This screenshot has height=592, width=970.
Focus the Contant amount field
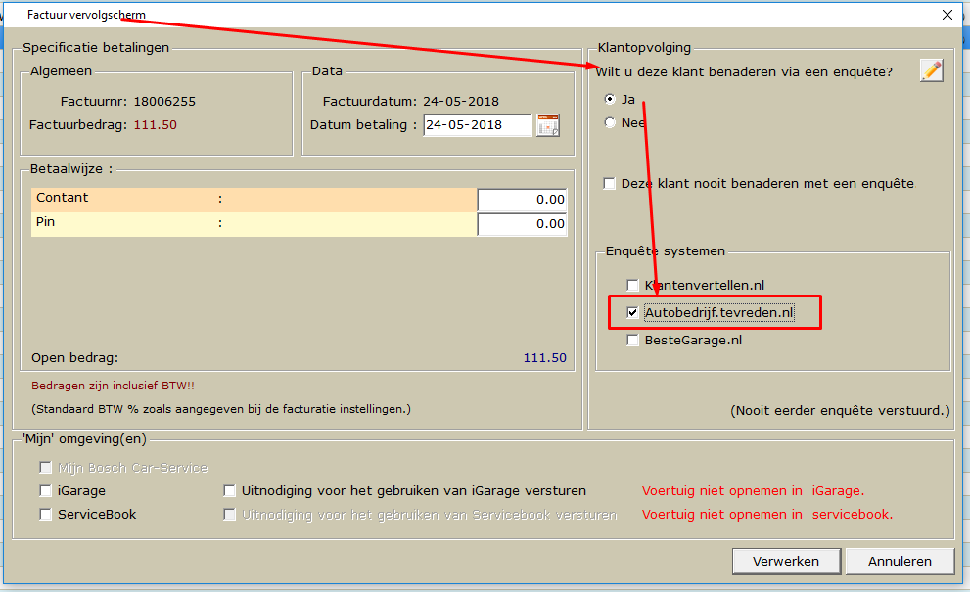[x=521, y=200]
